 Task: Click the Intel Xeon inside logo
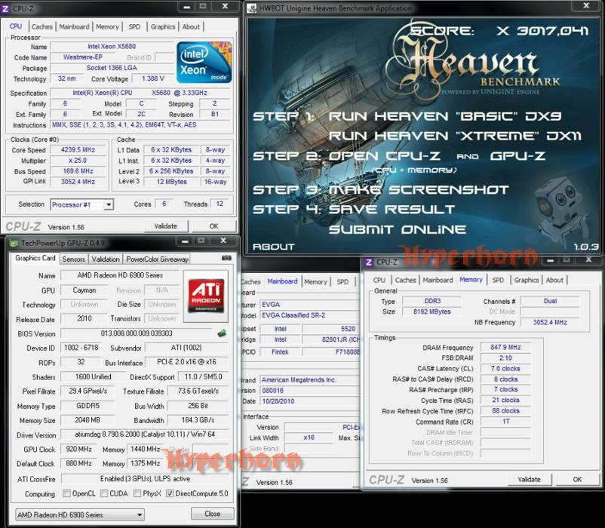pos(204,63)
